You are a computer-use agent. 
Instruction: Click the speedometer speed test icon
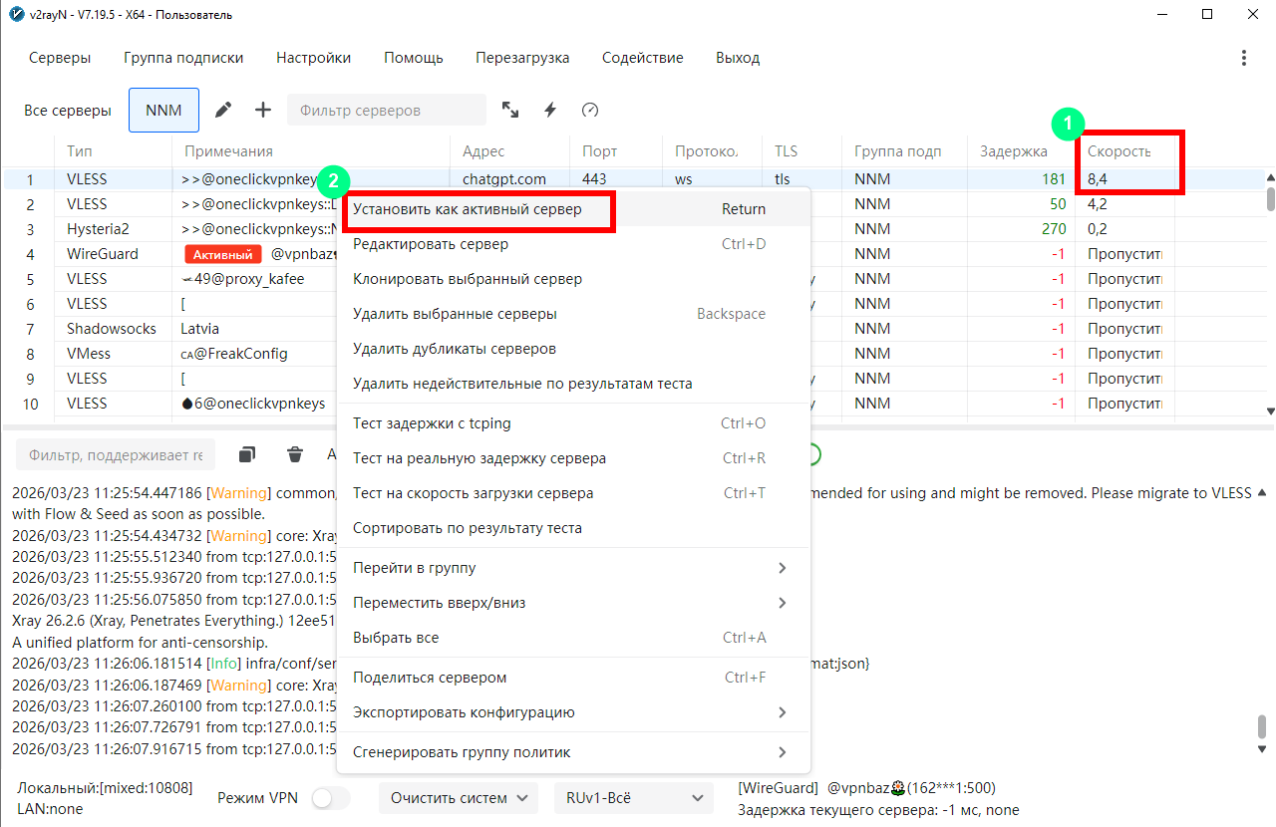coord(589,110)
